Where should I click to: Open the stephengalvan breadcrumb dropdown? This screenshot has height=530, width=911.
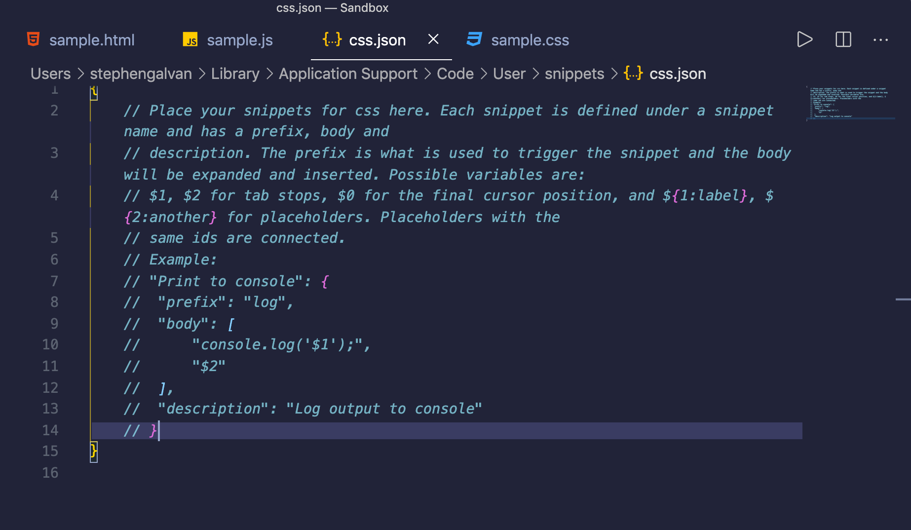point(141,74)
